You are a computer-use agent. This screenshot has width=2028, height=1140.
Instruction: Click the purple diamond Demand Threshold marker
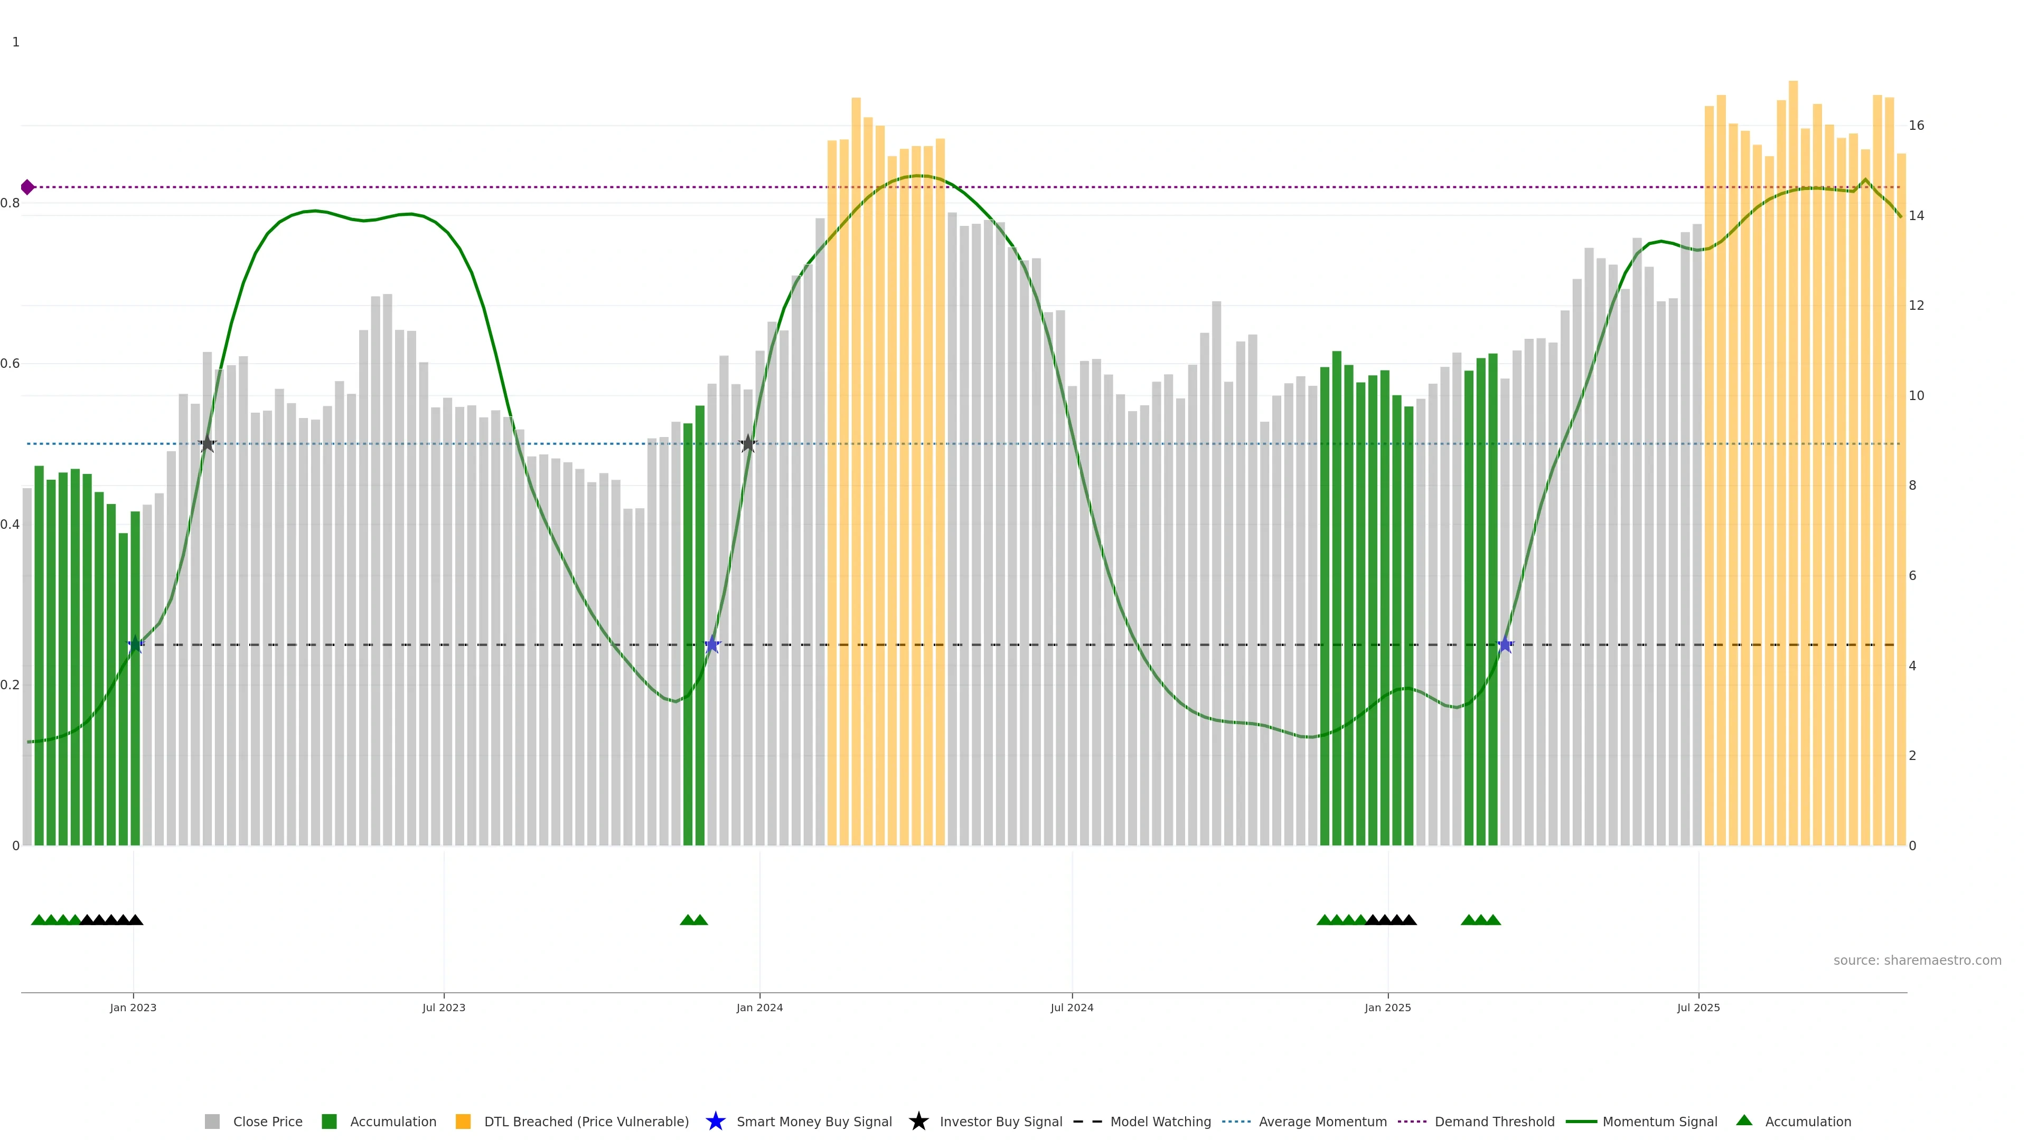point(27,187)
